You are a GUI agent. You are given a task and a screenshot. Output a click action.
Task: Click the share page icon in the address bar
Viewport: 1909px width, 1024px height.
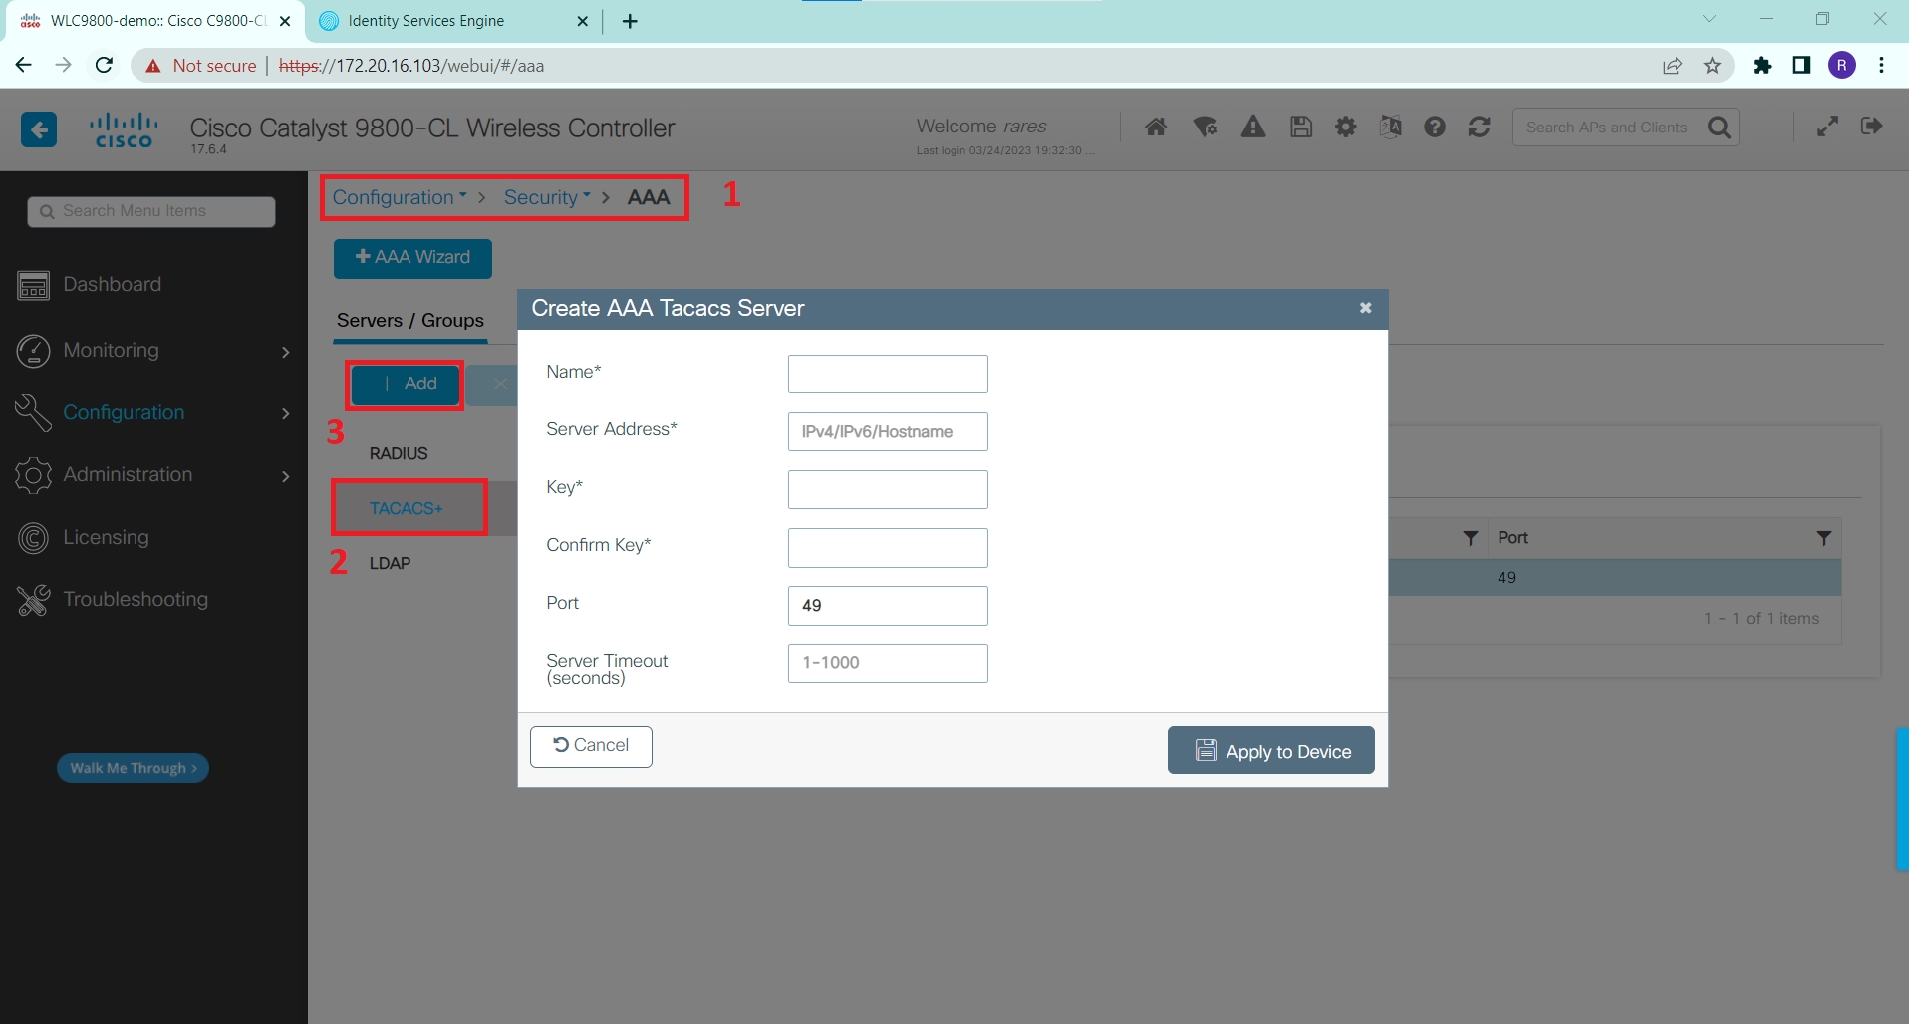click(x=1672, y=66)
